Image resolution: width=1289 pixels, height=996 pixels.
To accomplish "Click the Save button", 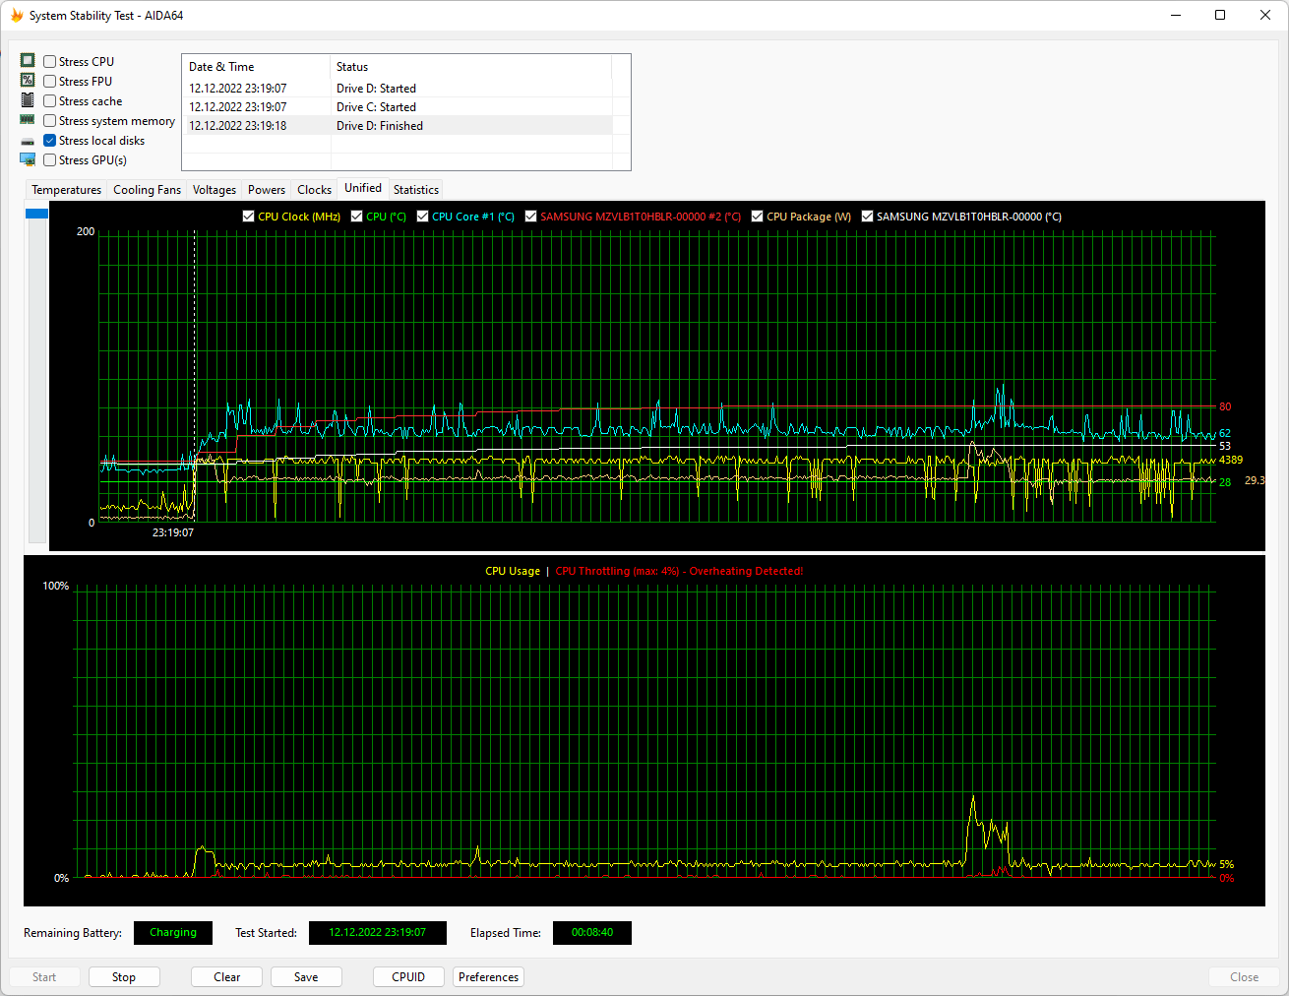I will pyautogui.click(x=306, y=977).
